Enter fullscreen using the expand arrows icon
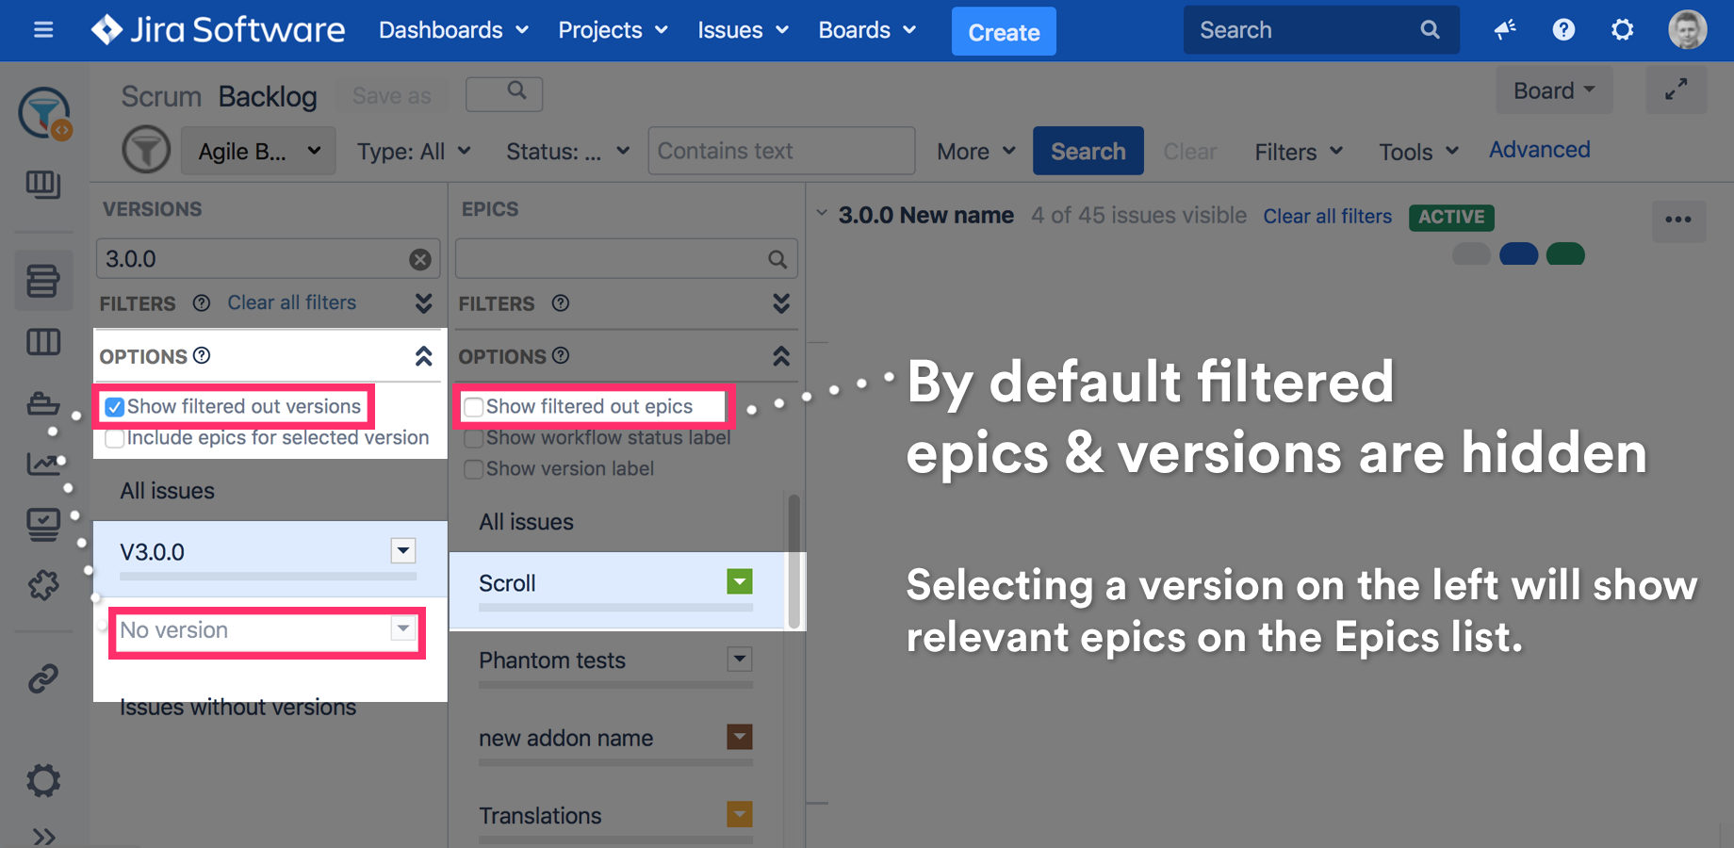The image size is (1734, 848). point(1677,90)
